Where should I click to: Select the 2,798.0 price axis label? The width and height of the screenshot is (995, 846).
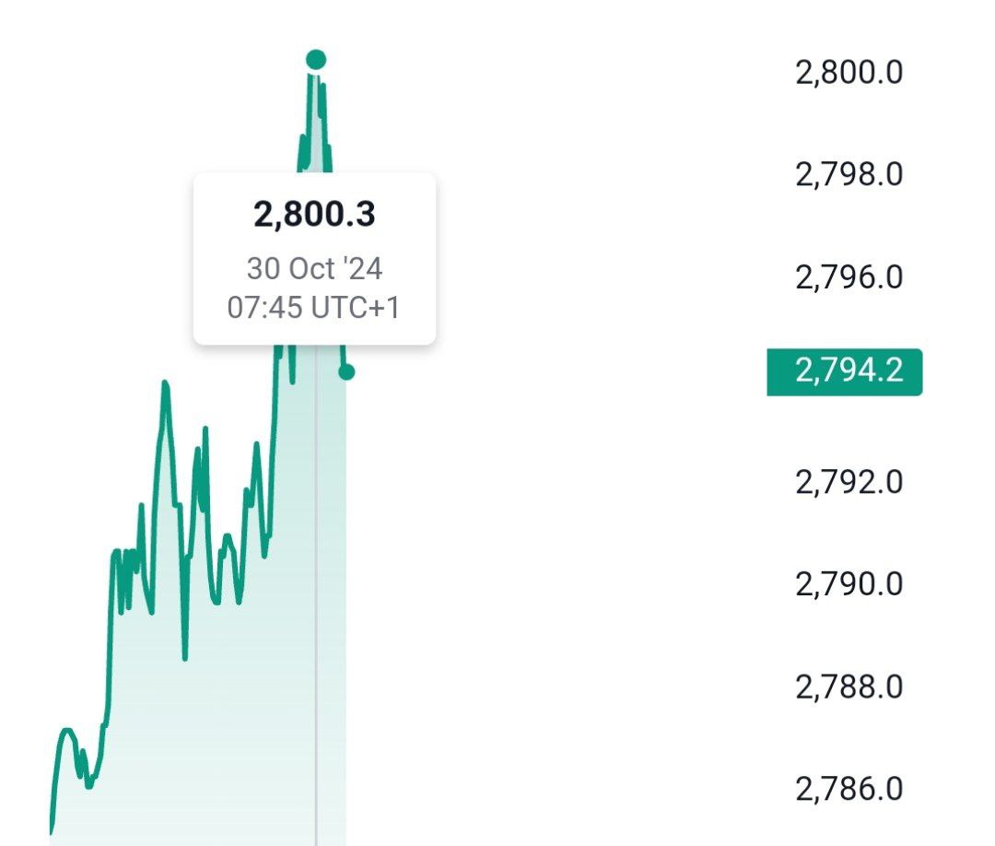pyautogui.click(x=849, y=174)
